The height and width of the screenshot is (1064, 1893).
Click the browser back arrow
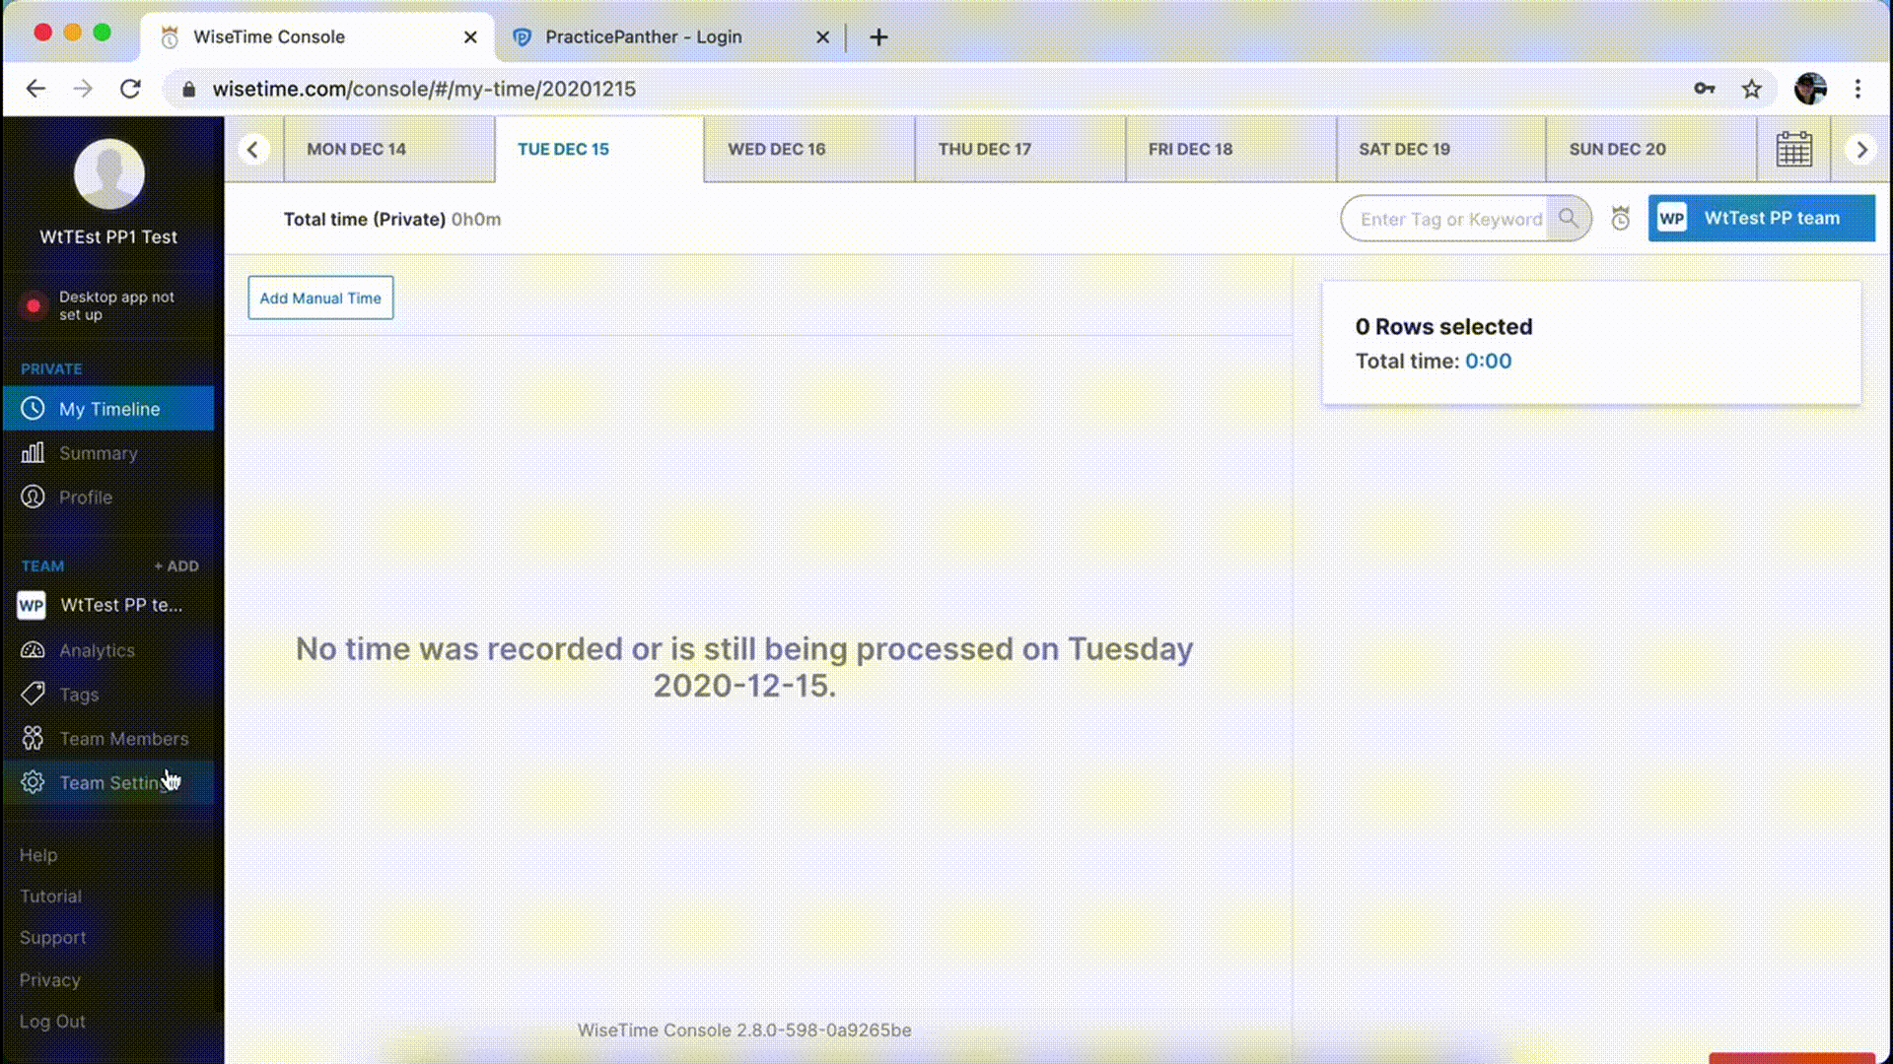[36, 89]
